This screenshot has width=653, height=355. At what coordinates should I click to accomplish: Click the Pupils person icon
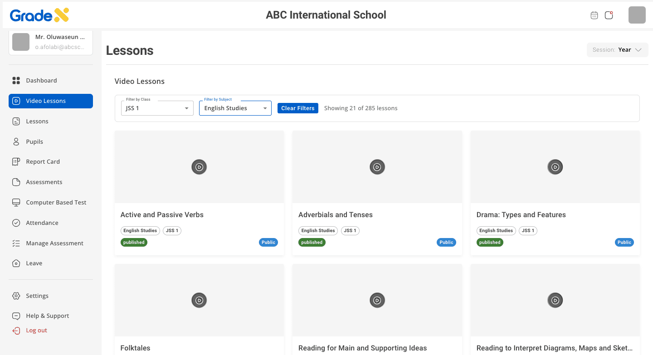[x=16, y=141]
